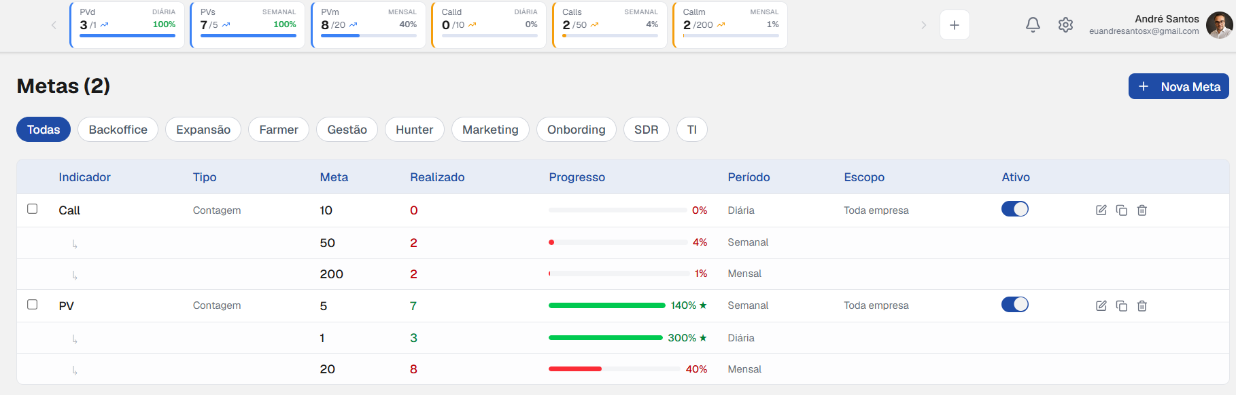This screenshot has width=1236, height=395.
Task: Tick the PV row checkbox
Action: click(x=32, y=305)
